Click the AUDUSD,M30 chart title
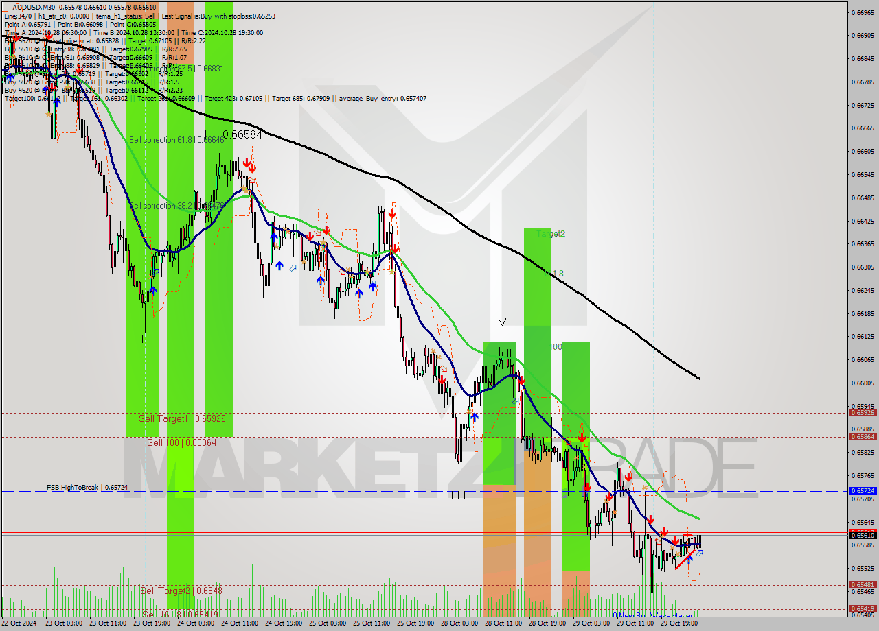Image resolution: width=879 pixels, height=631 pixels. [x=34, y=6]
